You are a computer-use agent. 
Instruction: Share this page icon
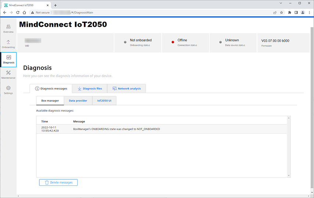tap(275, 12)
